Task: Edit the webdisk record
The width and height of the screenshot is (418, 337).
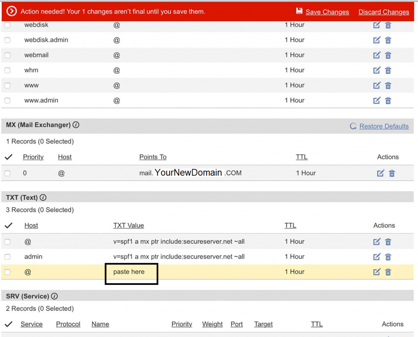Action: click(x=377, y=25)
